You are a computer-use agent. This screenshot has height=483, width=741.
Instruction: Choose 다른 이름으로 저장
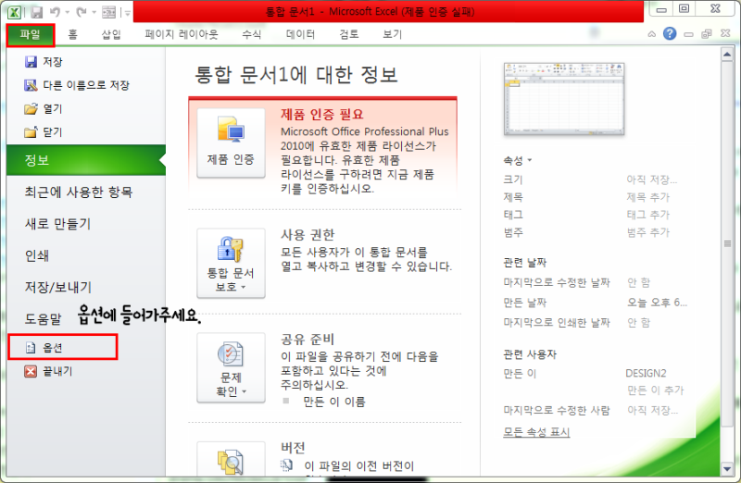tap(77, 85)
